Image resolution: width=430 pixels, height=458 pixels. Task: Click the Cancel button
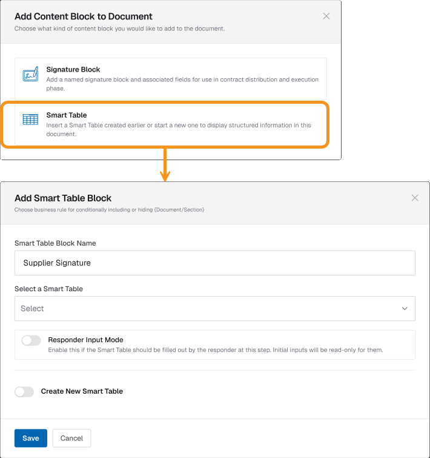71,438
